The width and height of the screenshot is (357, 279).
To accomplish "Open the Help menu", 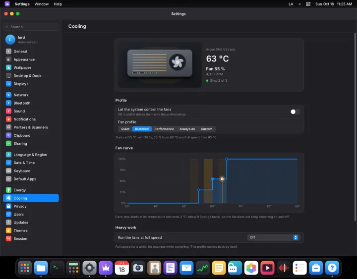I will tap(58, 4).
